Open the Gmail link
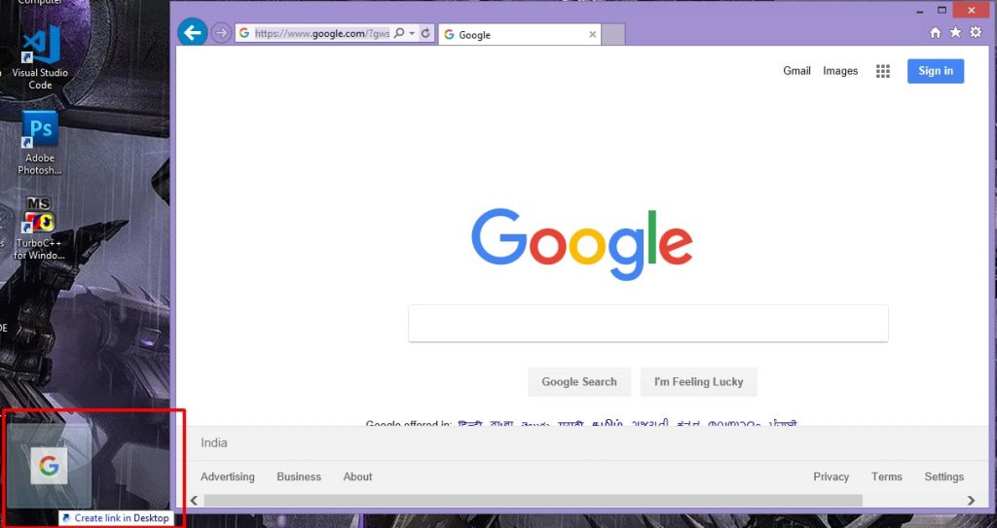 tap(796, 71)
